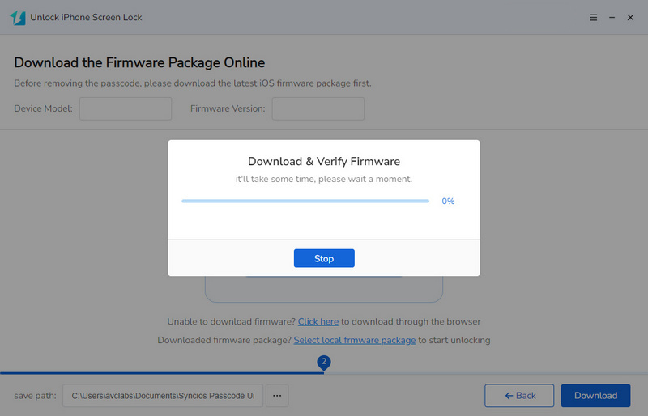
Task: Close the Unlock iPhone Screen Lock window
Action: coord(630,17)
